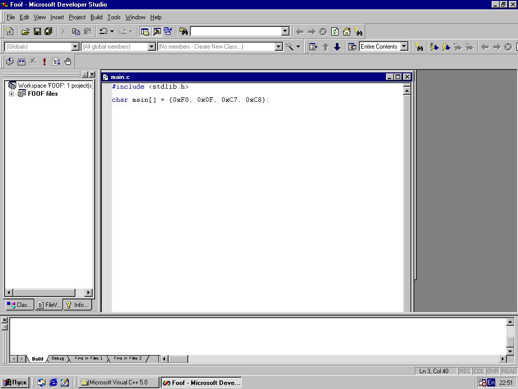Open the File menu
Screen dimensions: 518x389
click(11, 17)
